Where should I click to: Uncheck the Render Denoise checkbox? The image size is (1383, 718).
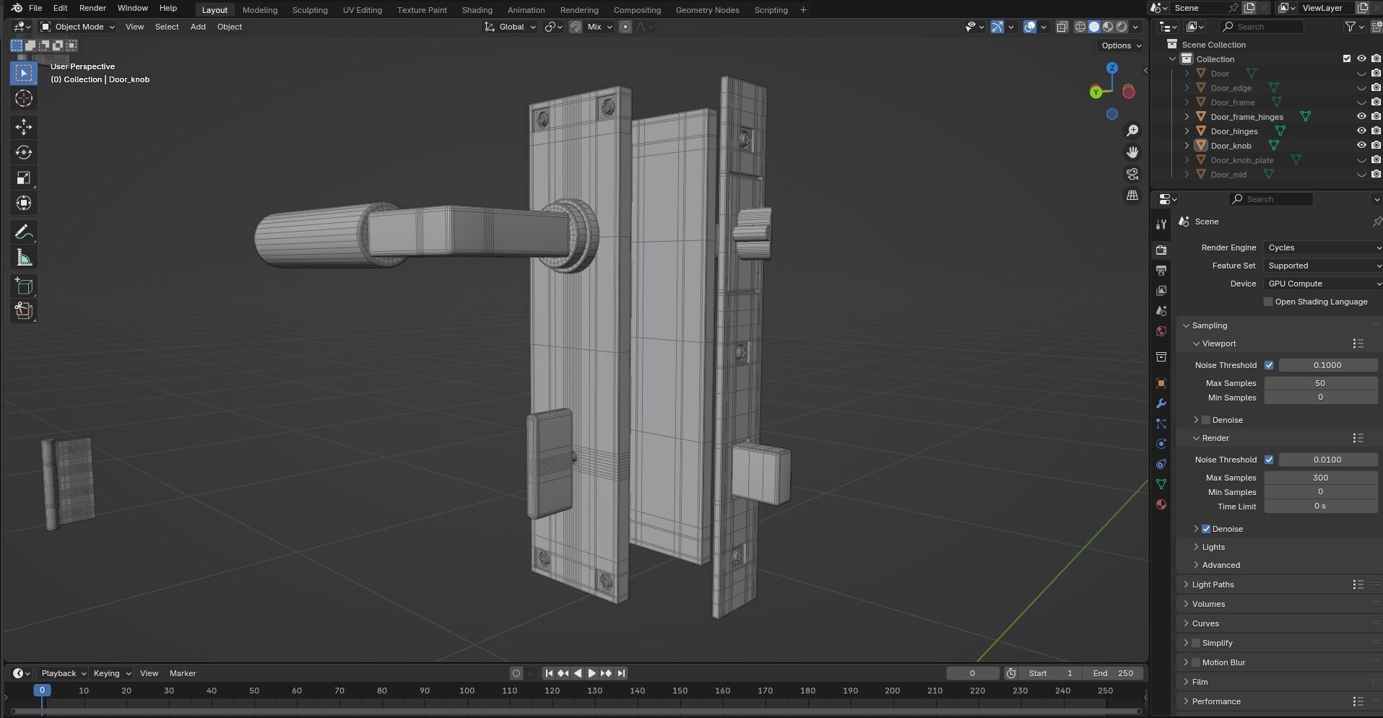point(1206,529)
